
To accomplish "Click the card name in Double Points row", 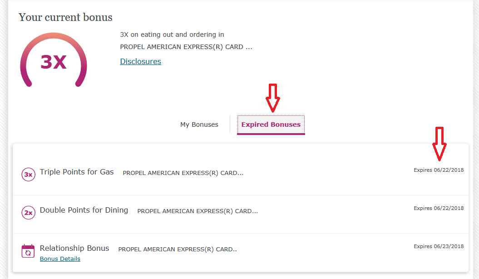I will 198,211.
